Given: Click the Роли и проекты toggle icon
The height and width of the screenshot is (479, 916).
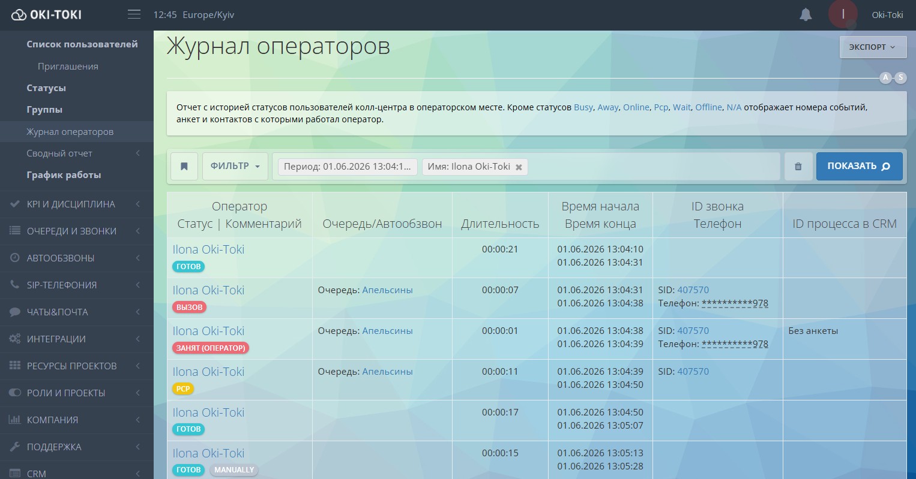Looking at the screenshot, I should tap(15, 393).
